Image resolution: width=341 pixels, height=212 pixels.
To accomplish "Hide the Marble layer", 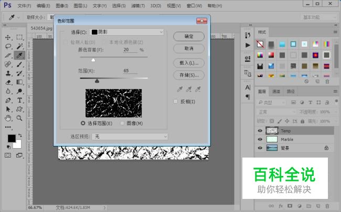I will 260,139.
